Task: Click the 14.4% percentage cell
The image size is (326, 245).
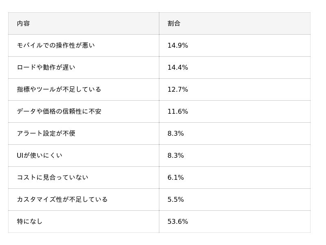Action: pos(178,68)
